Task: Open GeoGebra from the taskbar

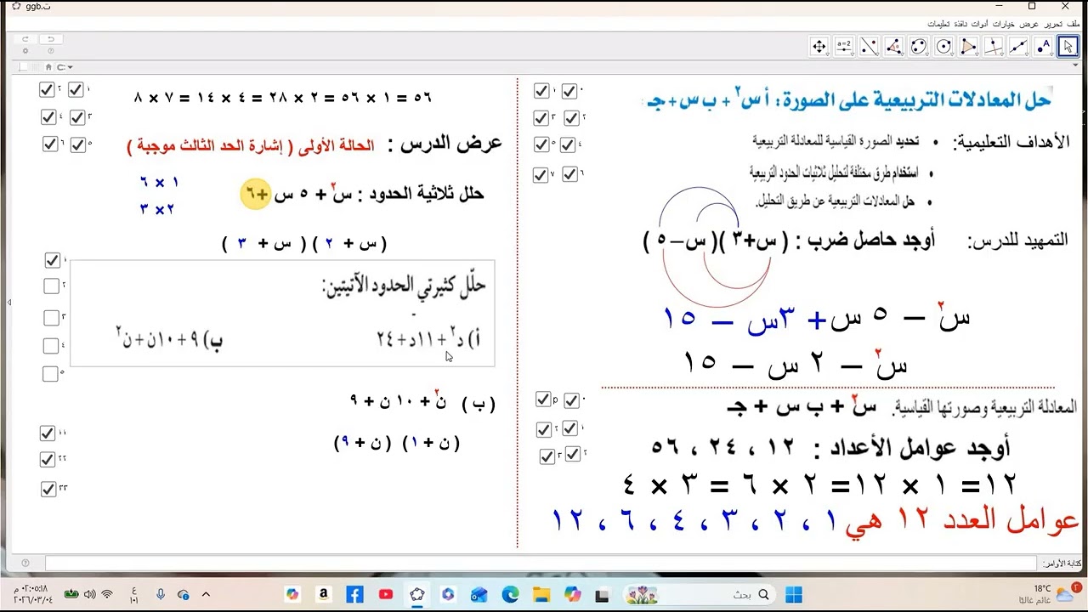Action: pyautogui.click(x=417, y=594)
